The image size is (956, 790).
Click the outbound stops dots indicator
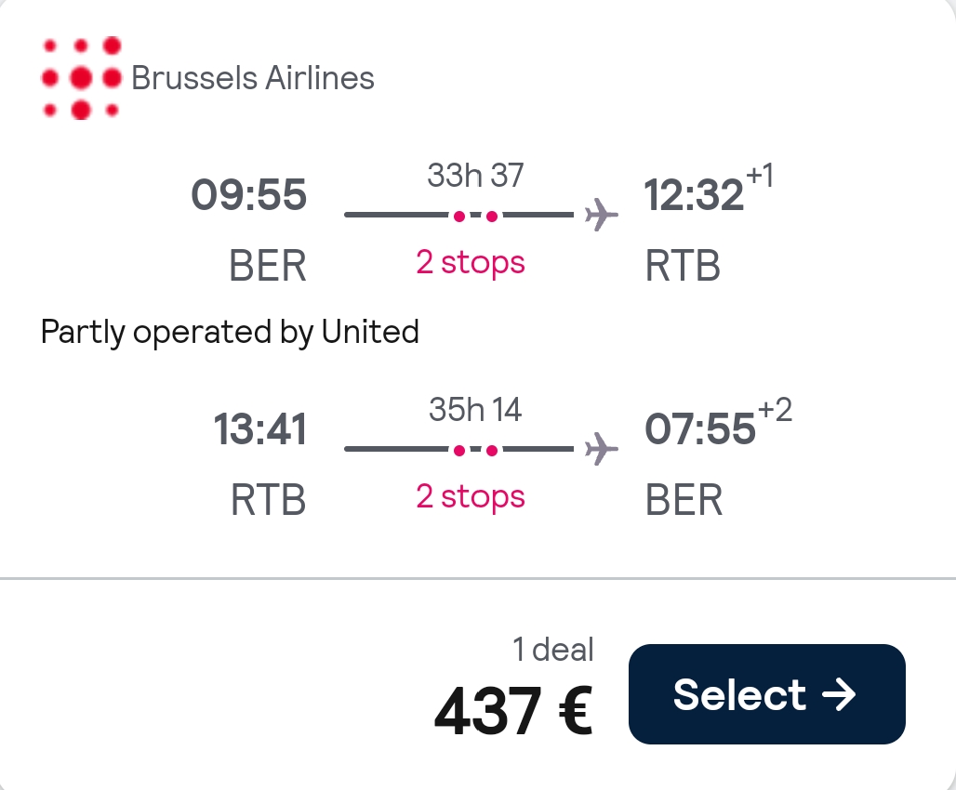475,216
